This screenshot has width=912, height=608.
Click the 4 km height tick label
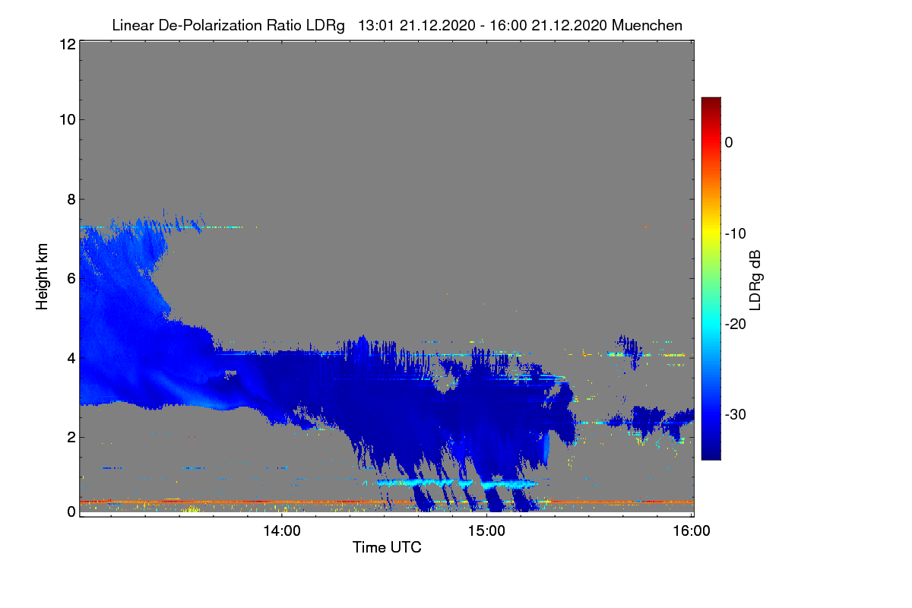tap(70, 357)
